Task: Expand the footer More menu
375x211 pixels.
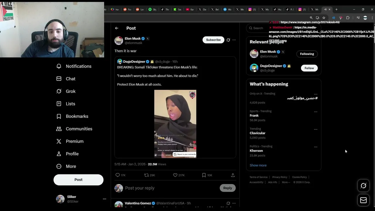Action: (286, 182)
